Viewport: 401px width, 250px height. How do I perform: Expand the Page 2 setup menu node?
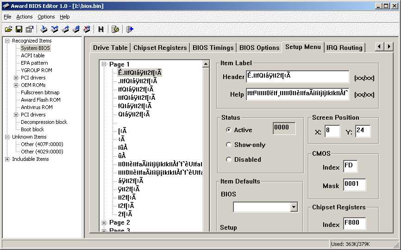coord(104,222)
